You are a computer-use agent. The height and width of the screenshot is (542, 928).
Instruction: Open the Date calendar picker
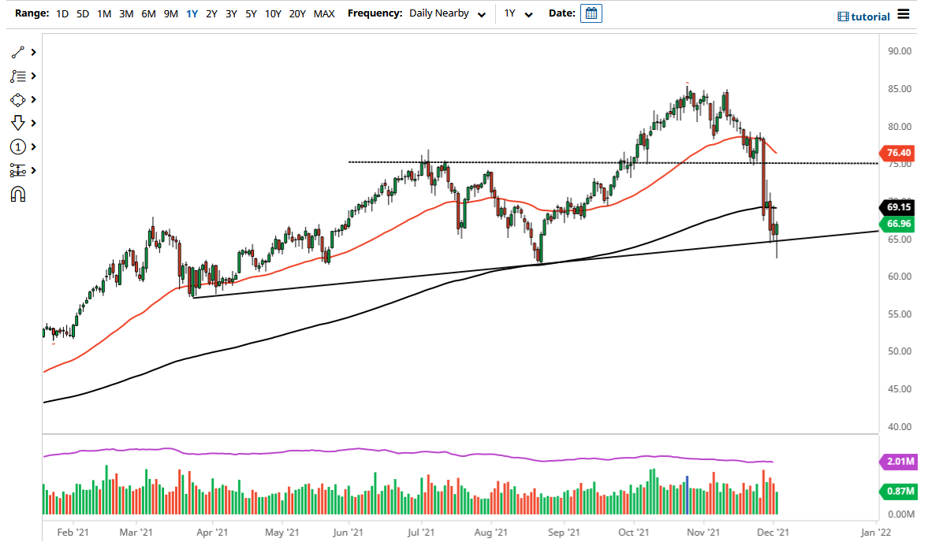coord(591,13)
